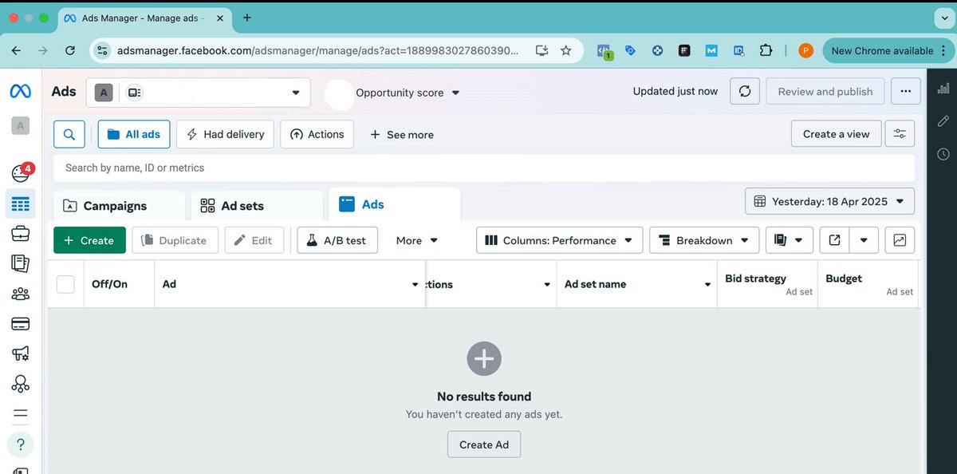Click the plus circle in empty state
The height and width of the screenshot is (474, 957).
484,358
